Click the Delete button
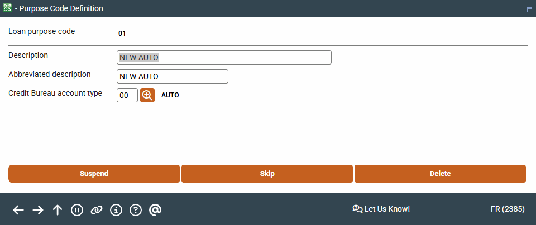 [x=440, y=174]
